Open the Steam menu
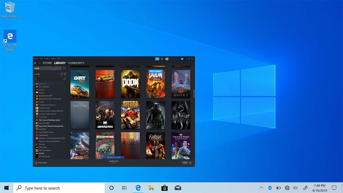Screen dimensions: 343x193 pos(36,58)
